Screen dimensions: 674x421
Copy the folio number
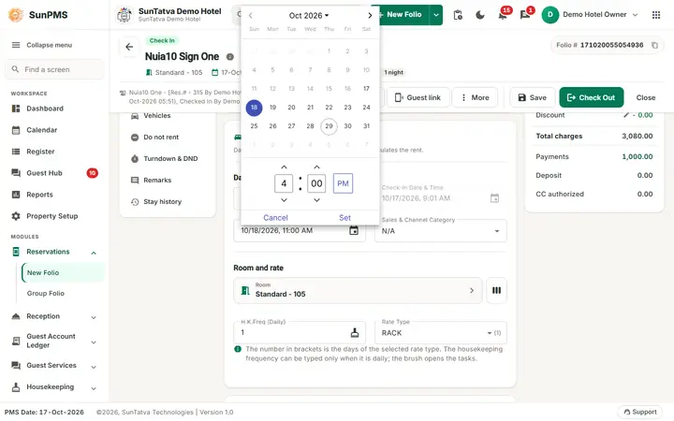pos(654,45)
